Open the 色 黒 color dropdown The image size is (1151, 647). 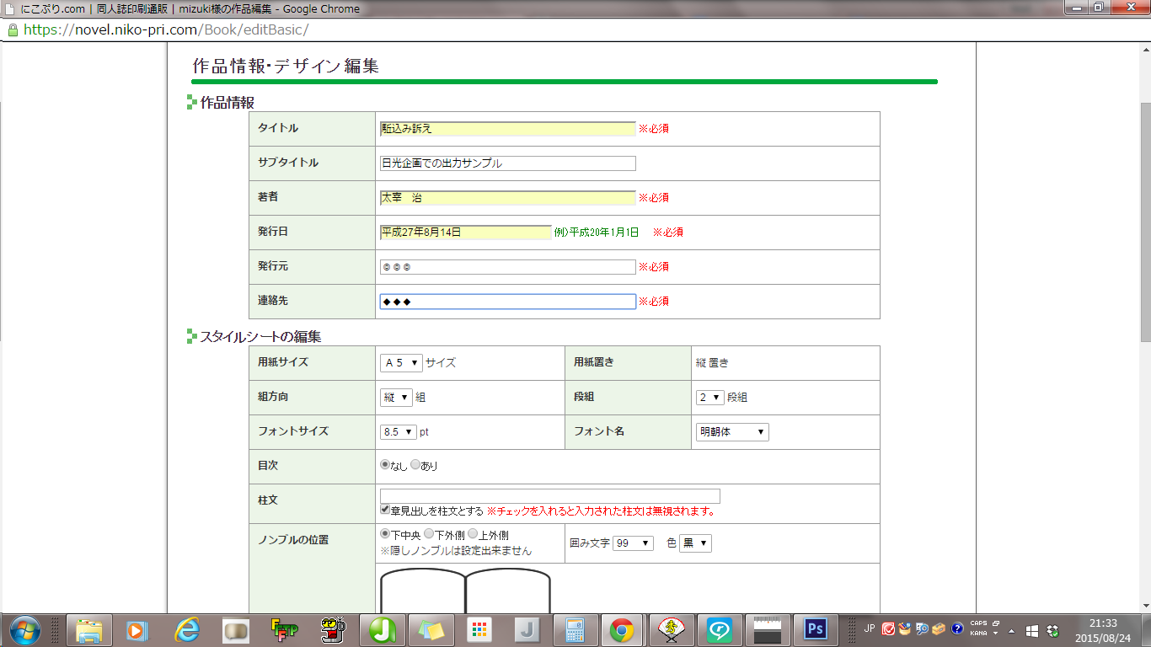pyautogui.click(x=695, y=543)
